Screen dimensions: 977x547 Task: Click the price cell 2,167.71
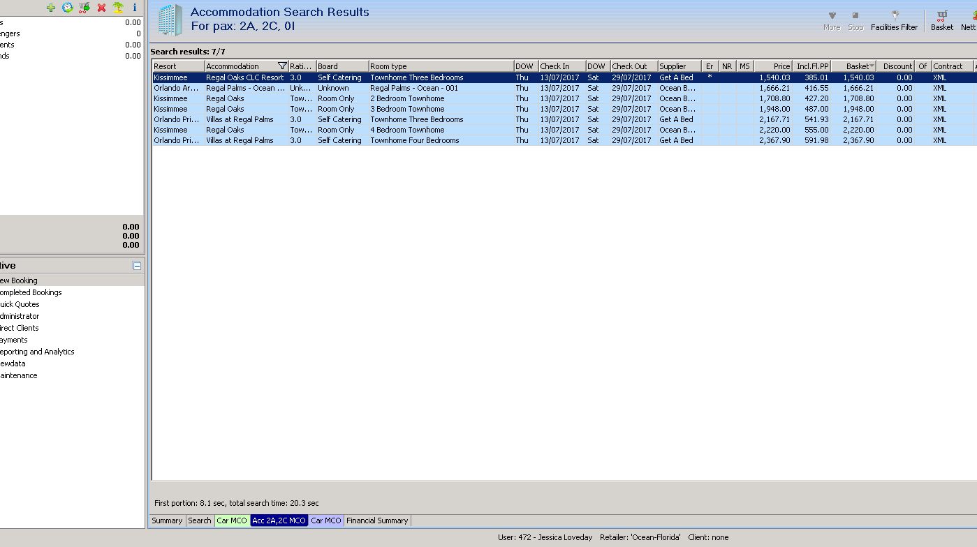773,119
